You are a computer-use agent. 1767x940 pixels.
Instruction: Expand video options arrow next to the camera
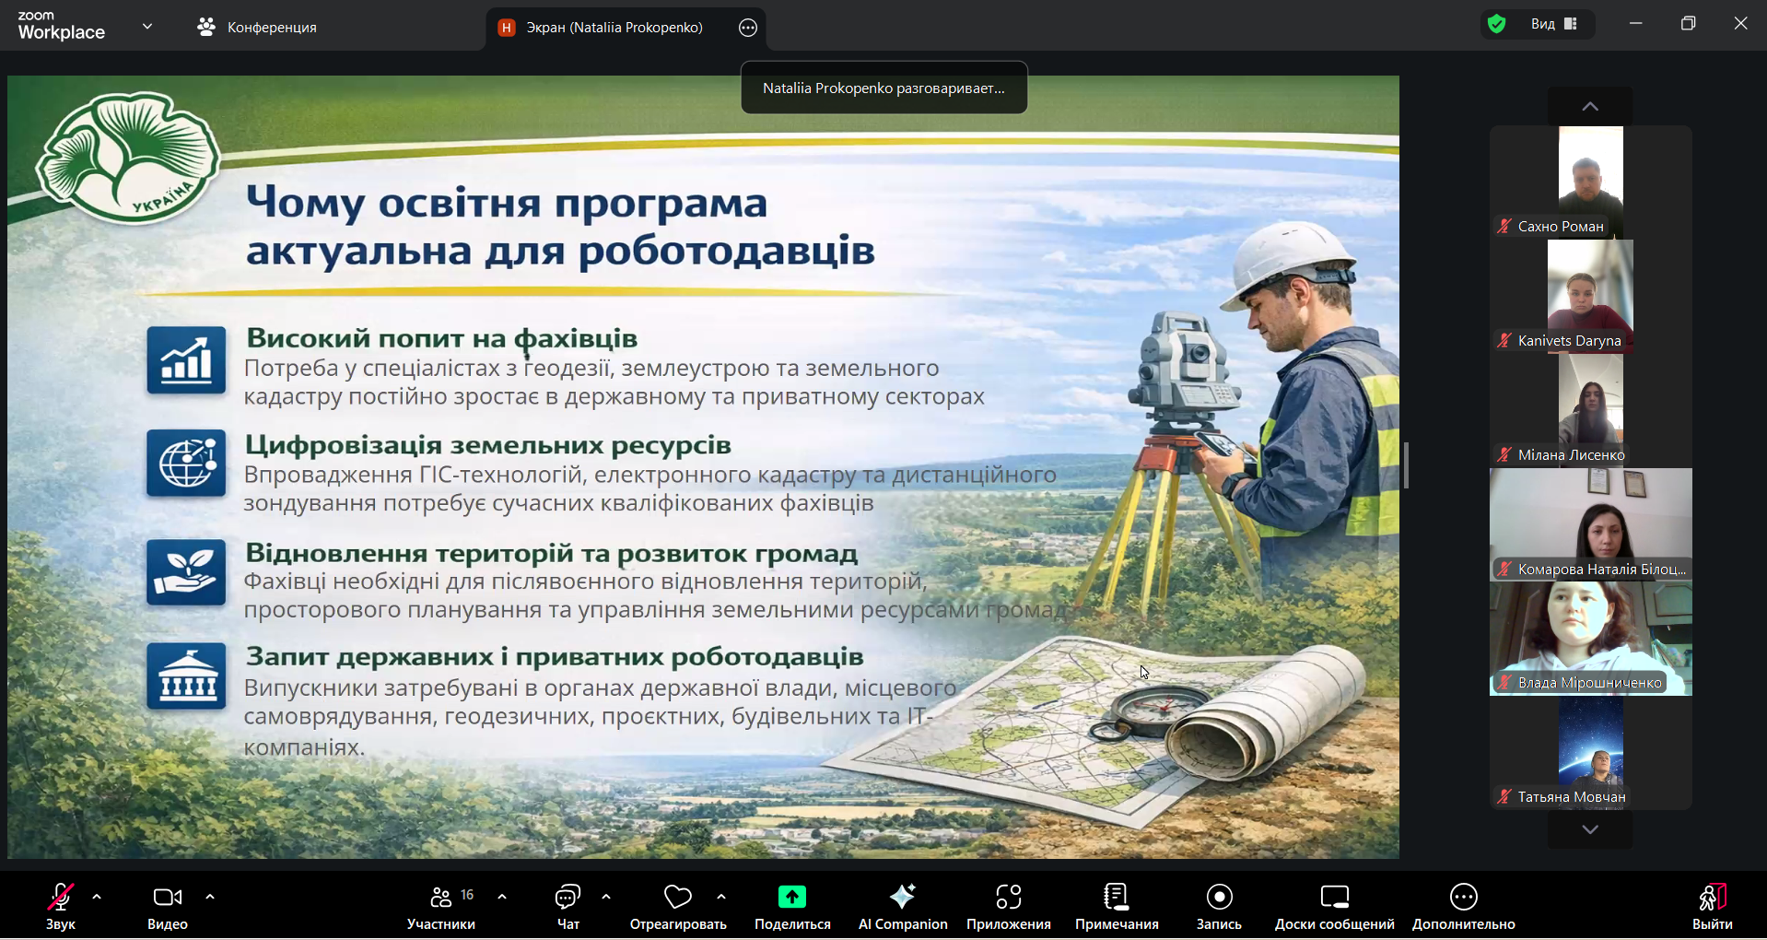coord(210,897)
